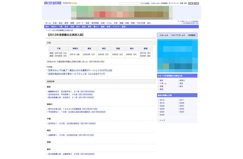Open ためしよみ・新聞購読 link in top header
The image size is (243, 159).
[159, 3]
